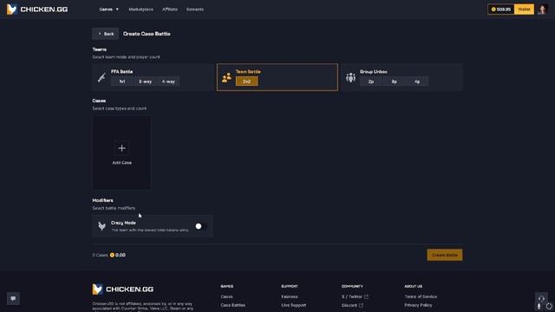Click the FFA Battle title text
This screenshot has height=312, width=555.
click(121, 71)
